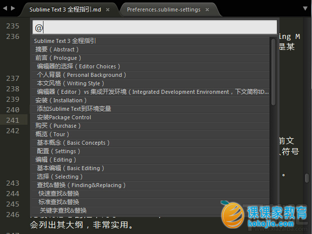
Task: Select 基本编辑 (Basic Editing)
Action: point(151,169)
